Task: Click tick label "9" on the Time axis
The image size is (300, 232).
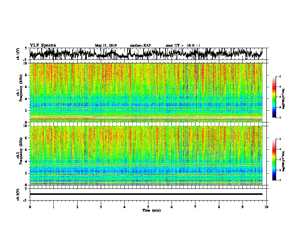Action: [242, 207]
